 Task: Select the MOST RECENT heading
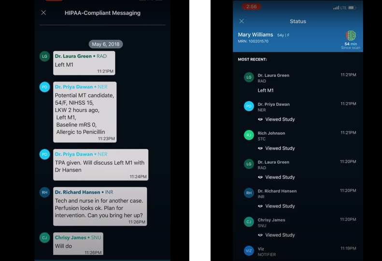tap(253, 59)
